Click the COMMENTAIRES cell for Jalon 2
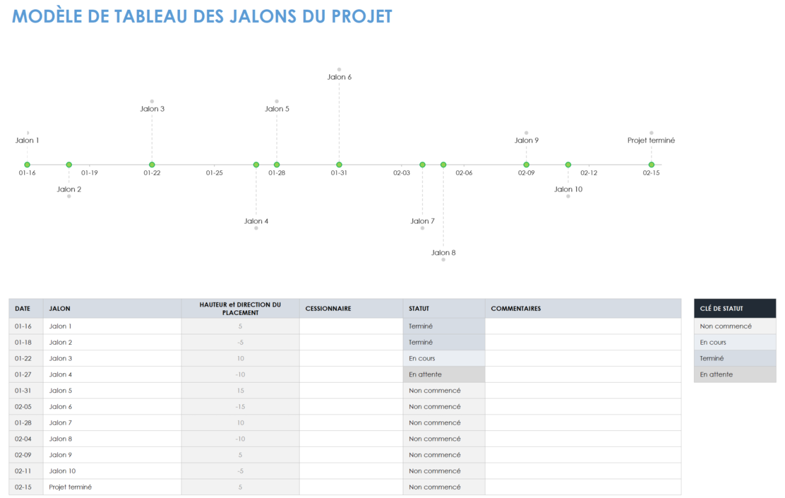 pos(583,342)
